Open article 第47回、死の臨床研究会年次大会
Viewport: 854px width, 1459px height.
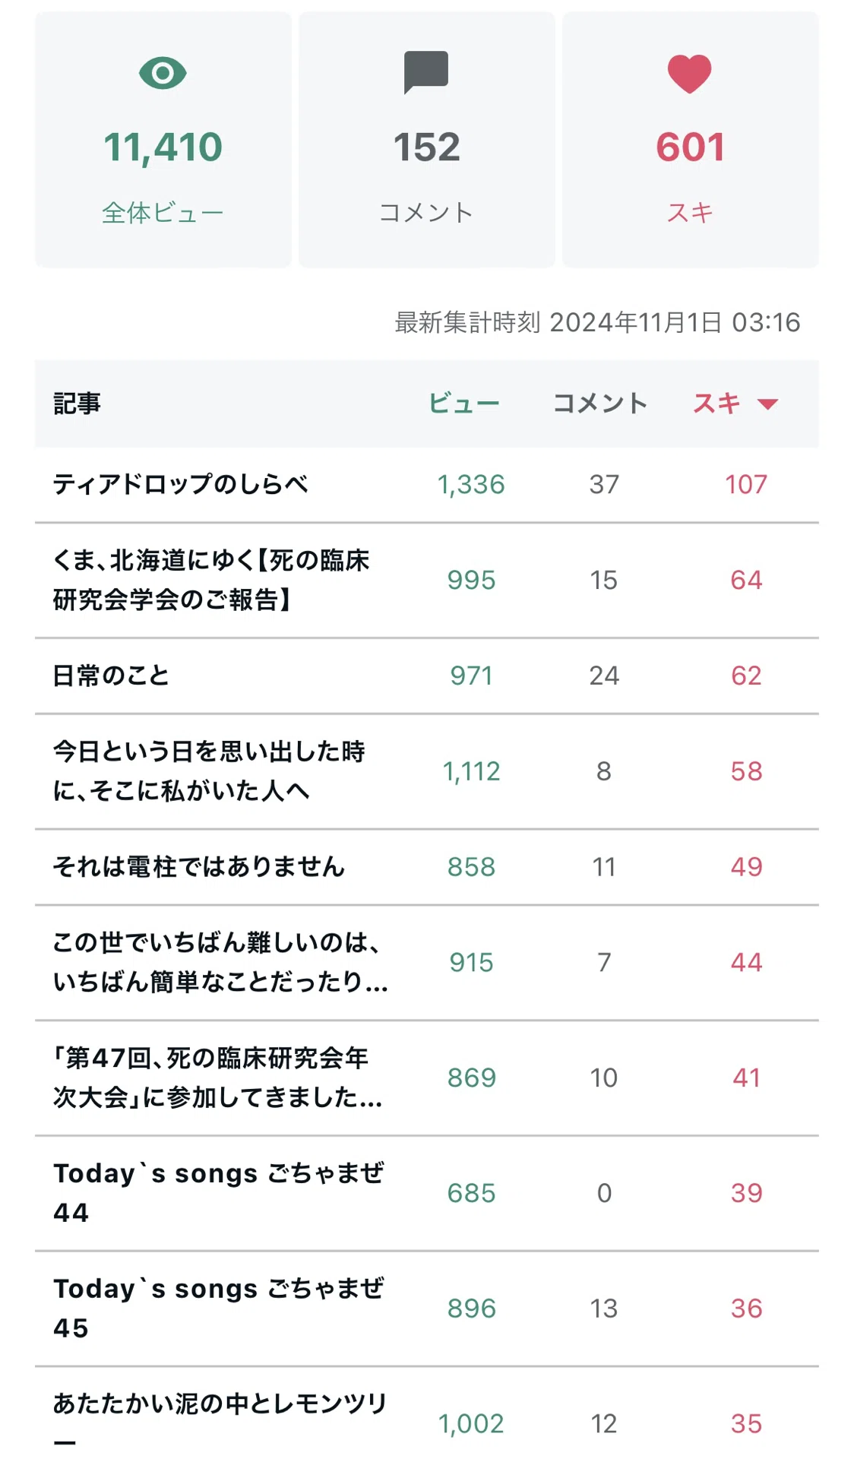tap(218, 1078)
